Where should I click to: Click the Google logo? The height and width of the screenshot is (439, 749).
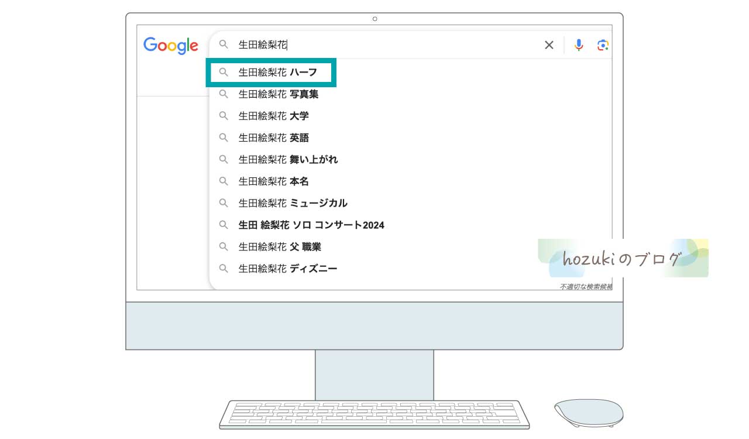(171, 46)
